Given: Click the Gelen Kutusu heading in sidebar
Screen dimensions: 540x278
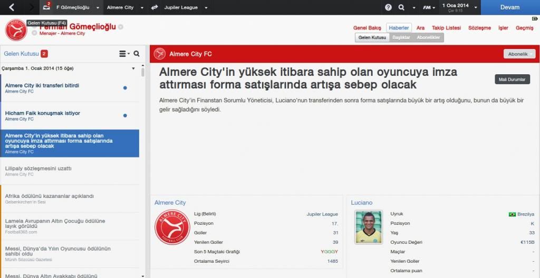Looking at the screenshot, I should pyautogui.click(x=21, y=54).
